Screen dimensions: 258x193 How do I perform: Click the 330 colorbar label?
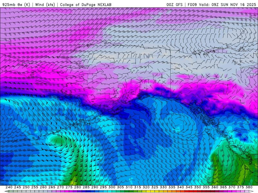[163, 187]
